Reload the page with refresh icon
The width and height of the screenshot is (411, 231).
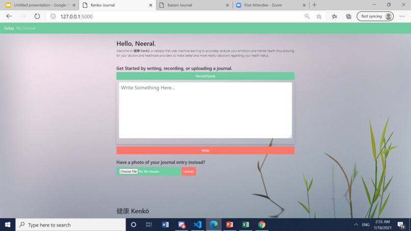37,16
